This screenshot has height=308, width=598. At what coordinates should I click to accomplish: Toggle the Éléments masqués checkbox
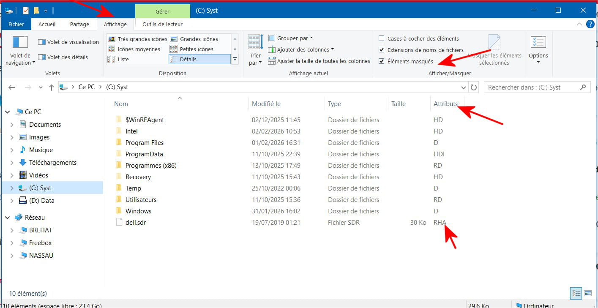pos(382,61)
